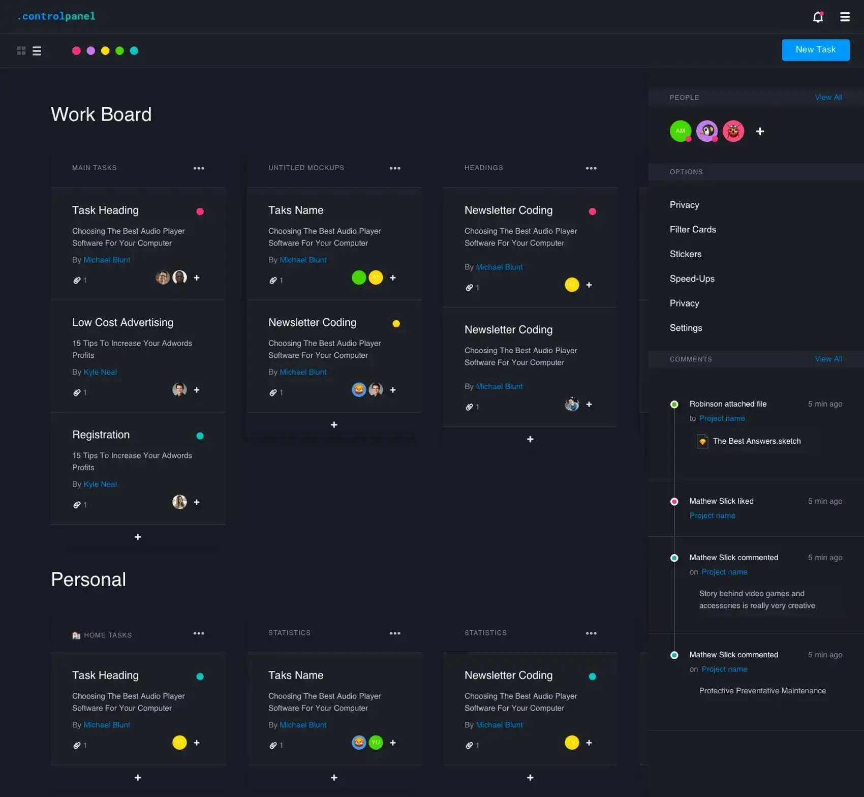Add a new card to Main Tasks column
The height and width of the screenshot is (797, 864).
point(138,537)
